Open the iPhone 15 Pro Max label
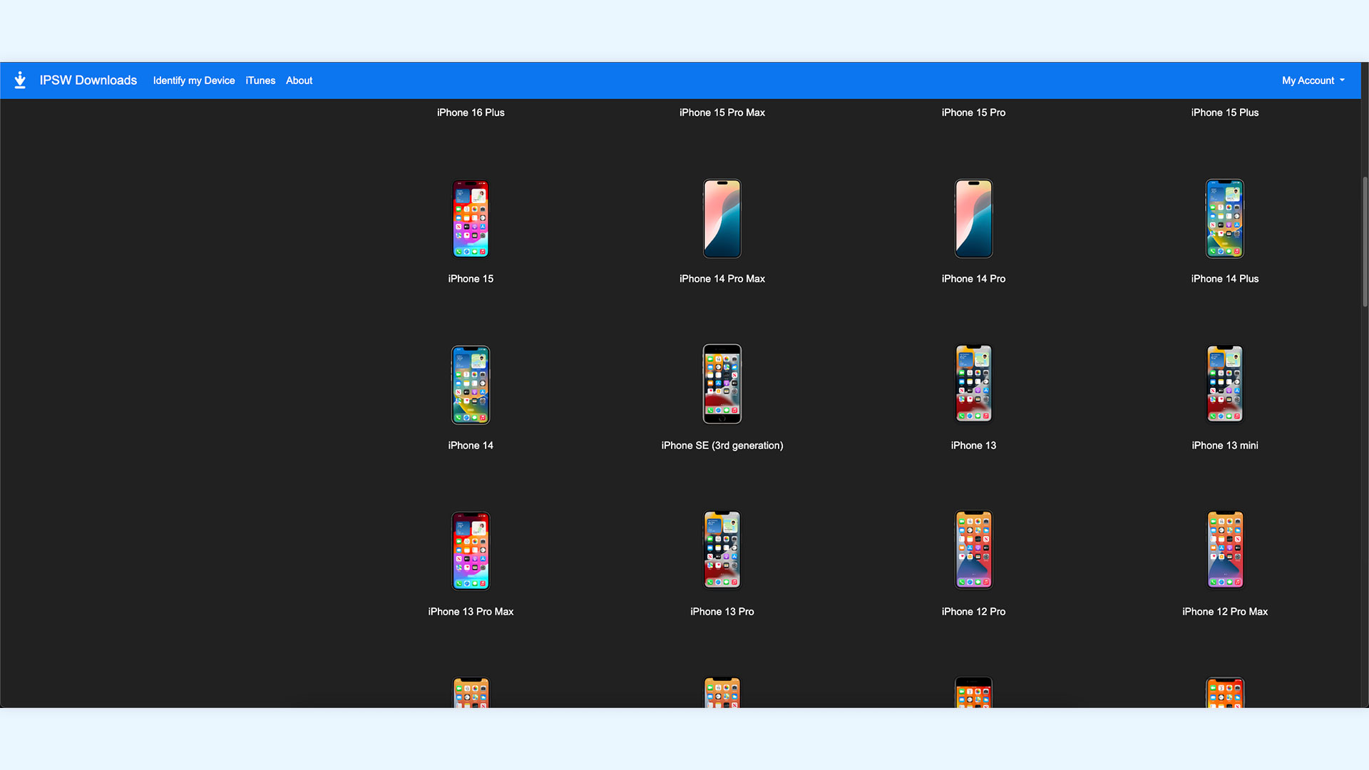 (722, 113)
